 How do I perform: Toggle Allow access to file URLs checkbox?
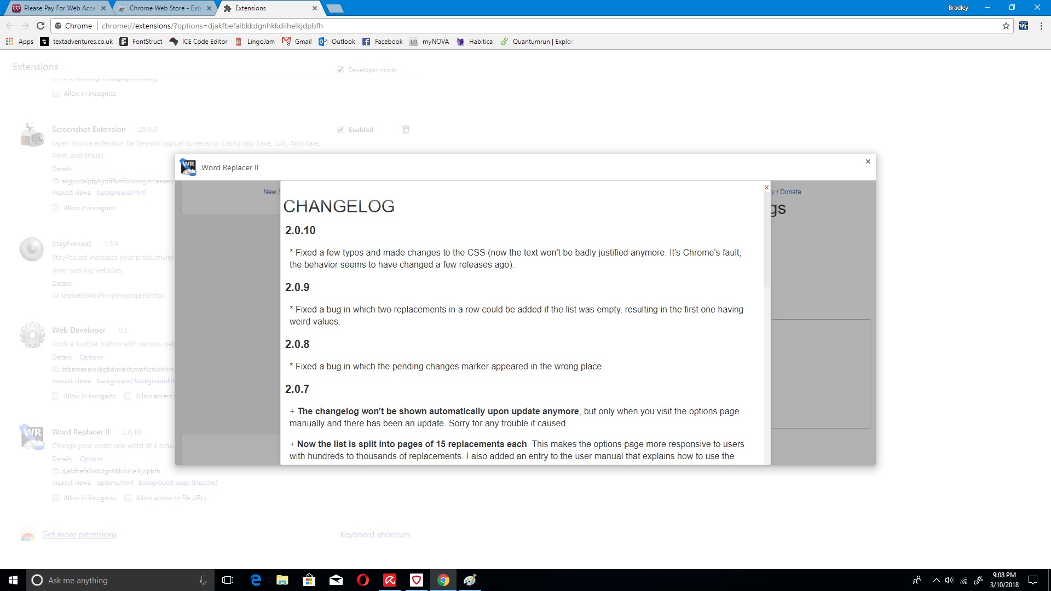(x=128, y=498)
